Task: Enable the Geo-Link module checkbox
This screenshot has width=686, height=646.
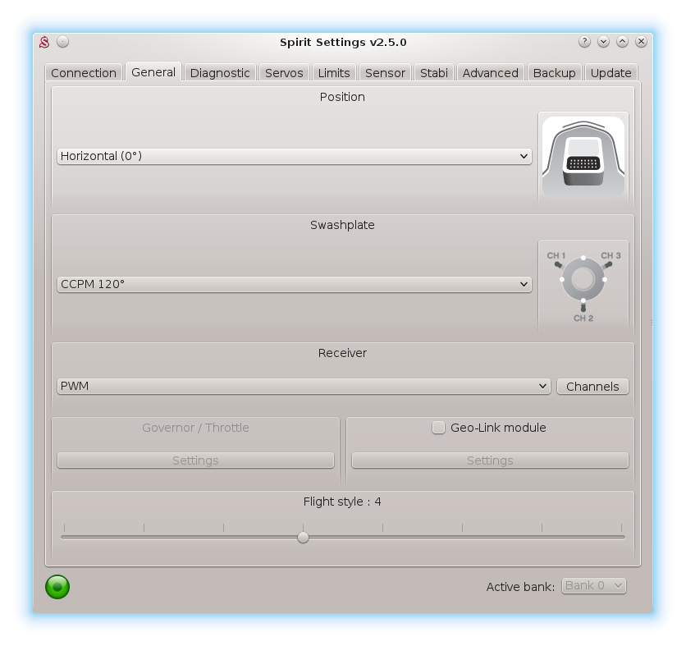Action: pyautogui.click(x=439, y=428)
